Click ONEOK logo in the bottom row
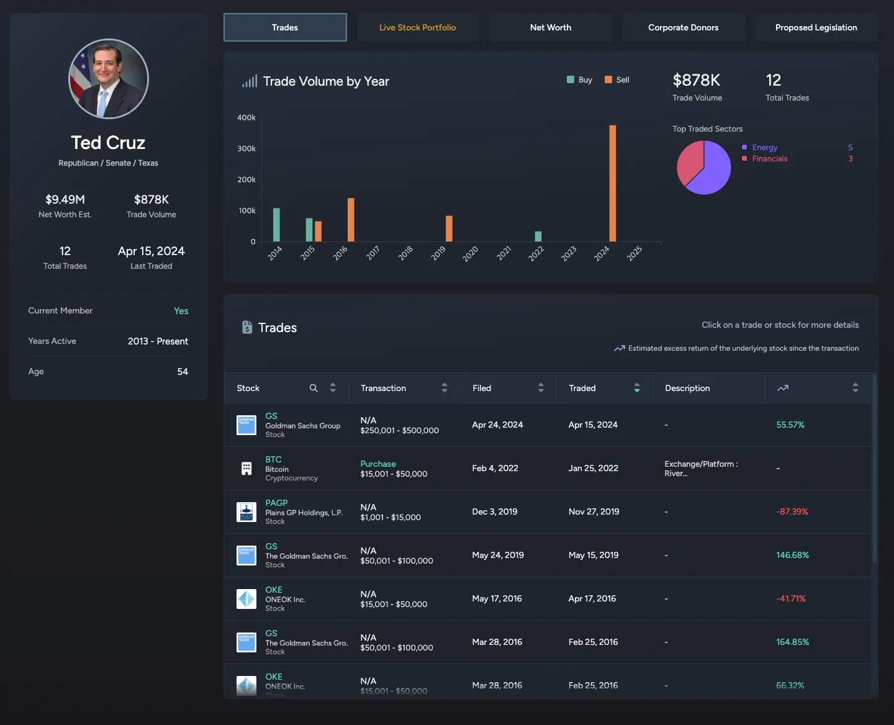The height and width of the screenshot is (725, 894). point(246,686)
